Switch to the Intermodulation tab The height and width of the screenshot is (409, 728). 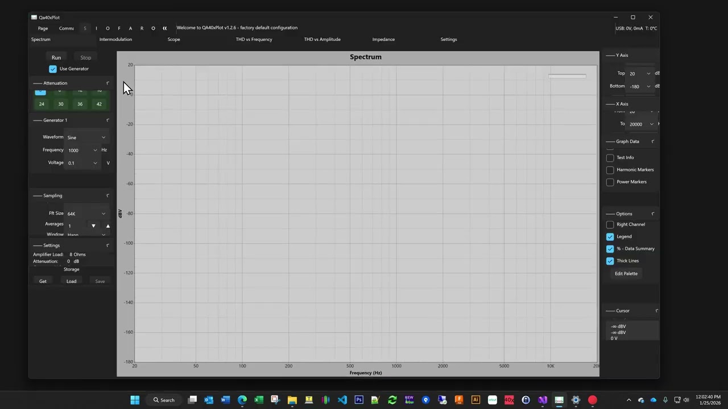pos(115,39)
